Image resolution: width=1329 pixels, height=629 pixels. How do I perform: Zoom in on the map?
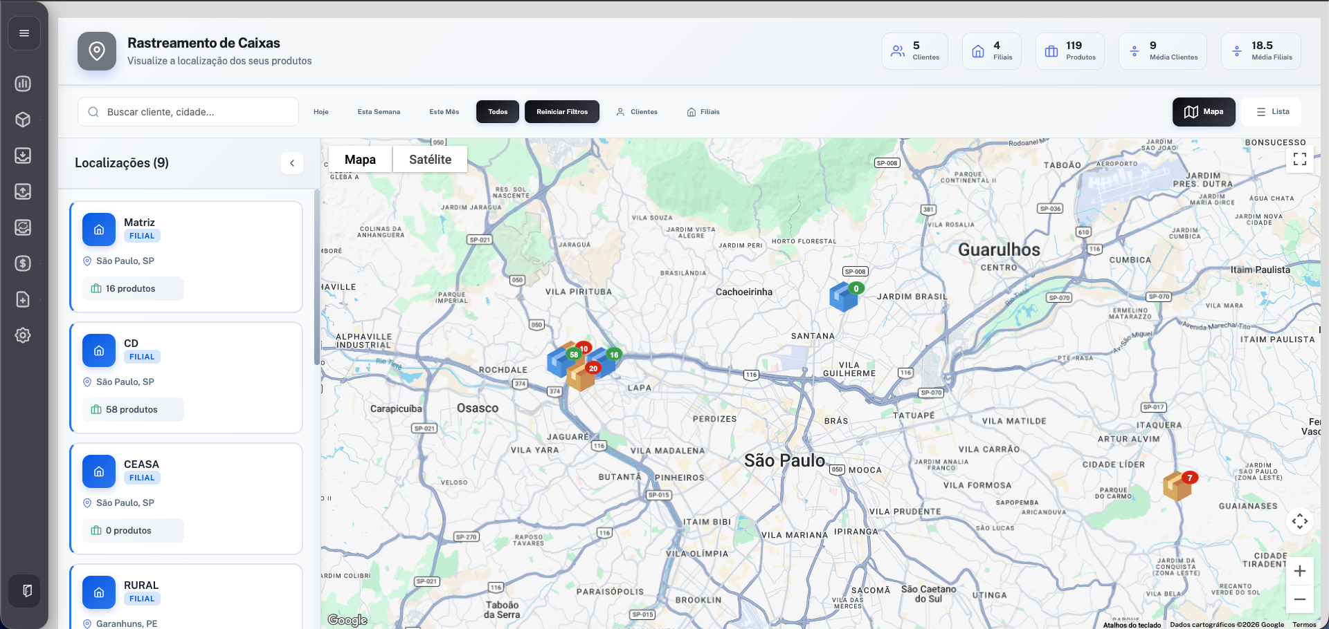[x=1300, y=571]
